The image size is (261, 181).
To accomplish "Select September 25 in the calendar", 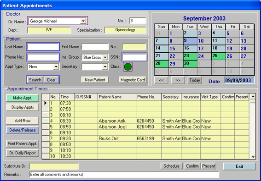I will coord(219,56).
